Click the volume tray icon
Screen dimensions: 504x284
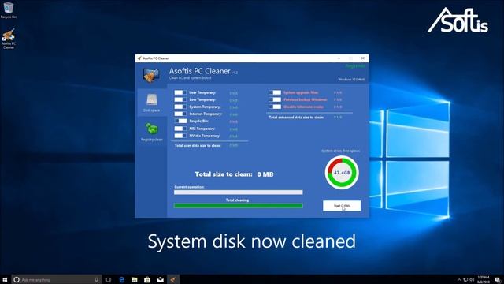click(472, 279)
